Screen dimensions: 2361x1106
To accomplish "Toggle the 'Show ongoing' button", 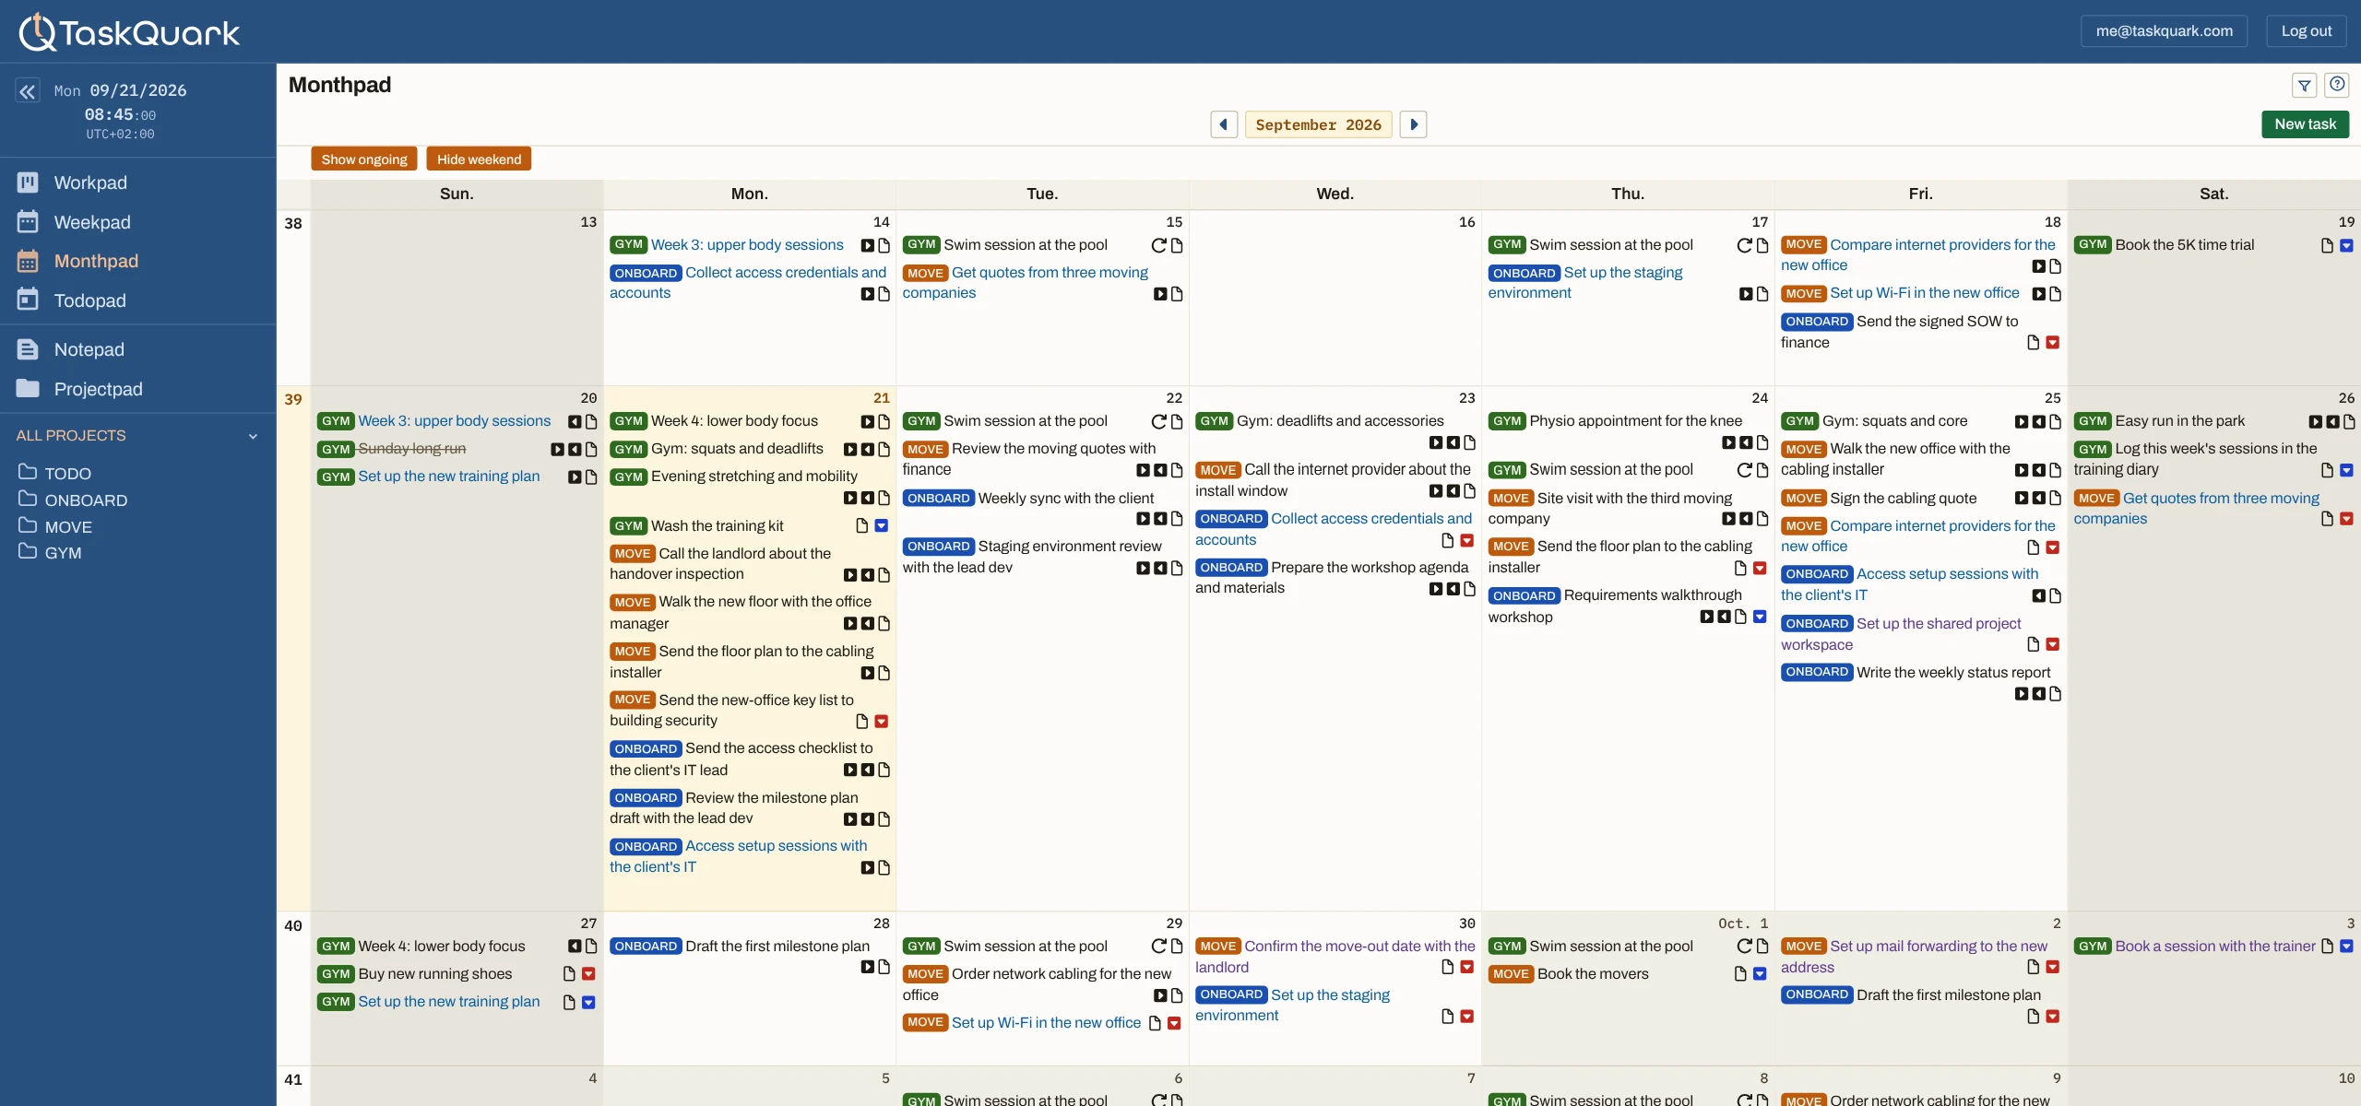I will point(364,159).
